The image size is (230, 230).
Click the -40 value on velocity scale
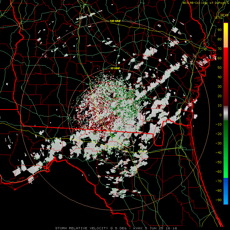point(218,153)
